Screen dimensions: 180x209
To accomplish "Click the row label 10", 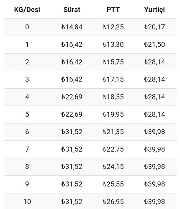I will (x=27, y=201).
